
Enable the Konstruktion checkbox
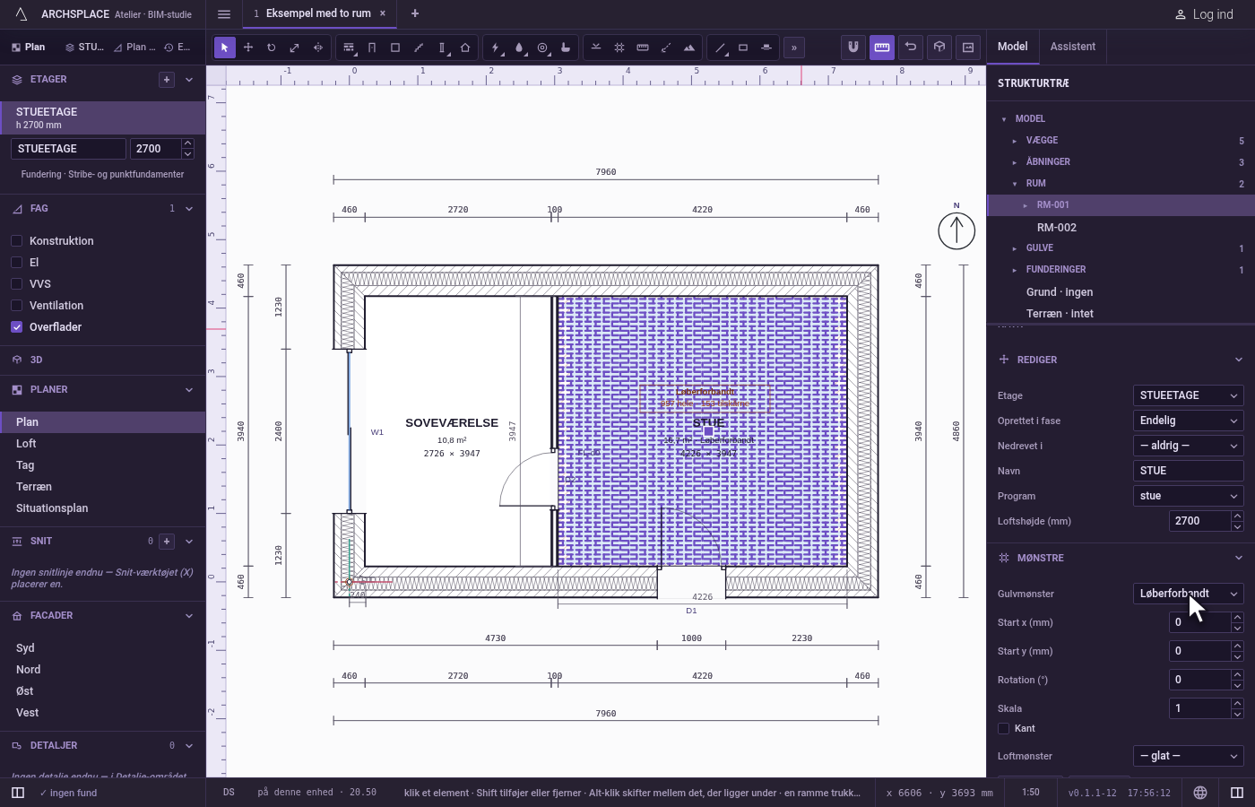[16, 240]
